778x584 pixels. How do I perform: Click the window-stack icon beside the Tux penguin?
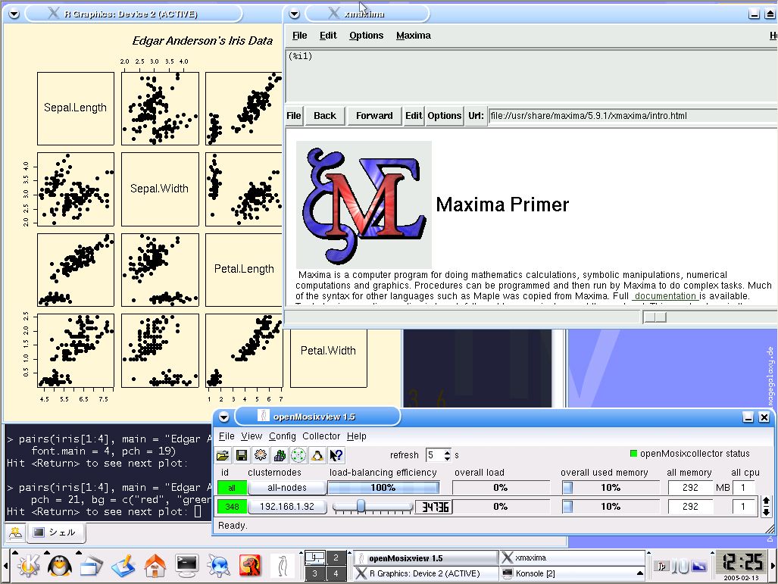click(x=92, y=566)
